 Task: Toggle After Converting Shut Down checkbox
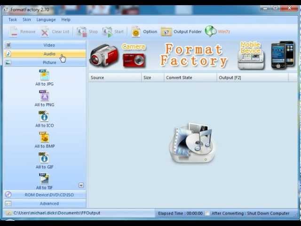[207, 213]
